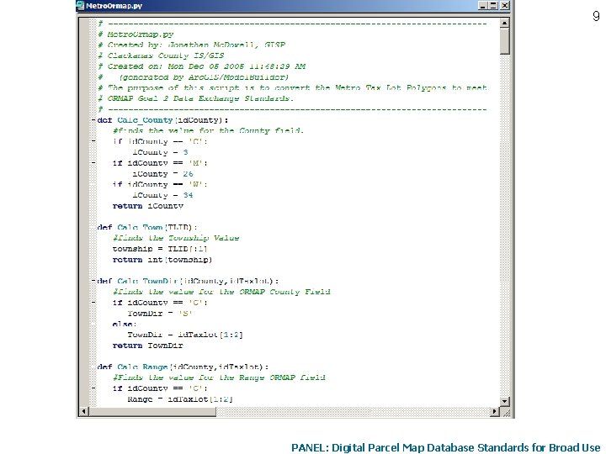Click the 'TownDir = idTaxlot[1:2]' line
Screen dimensions: 606x454
click(x=185, y=335)
